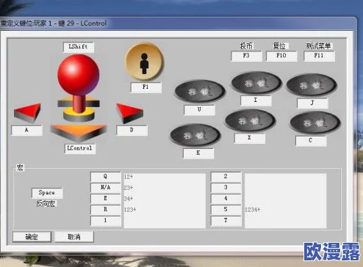The width and height of the screenshot is (363, 267).
Task: Click the Q macro key box
Action: tap(106, 177)
